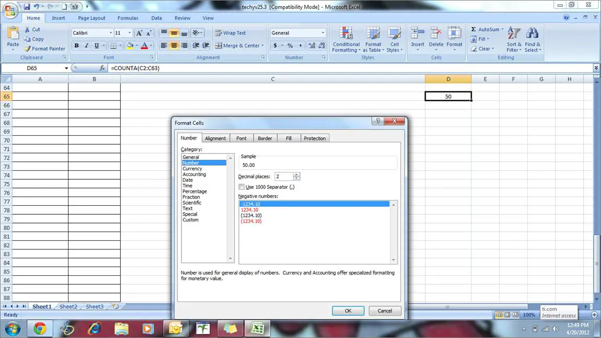Apply align text right
601x338 pixels.
coord(184,45)
